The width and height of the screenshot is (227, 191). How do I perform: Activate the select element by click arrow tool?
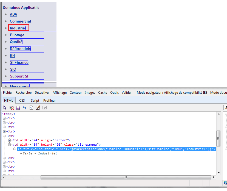pyautogui.click(x=5, y=108)
